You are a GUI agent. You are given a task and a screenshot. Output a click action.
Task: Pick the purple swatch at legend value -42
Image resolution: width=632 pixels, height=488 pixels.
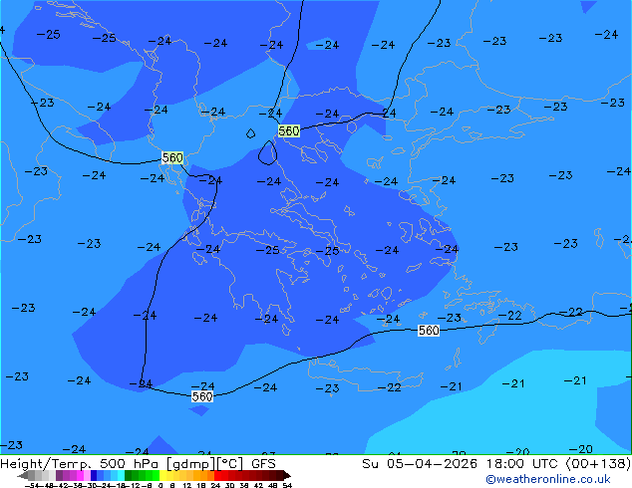[x=59, y=476]
